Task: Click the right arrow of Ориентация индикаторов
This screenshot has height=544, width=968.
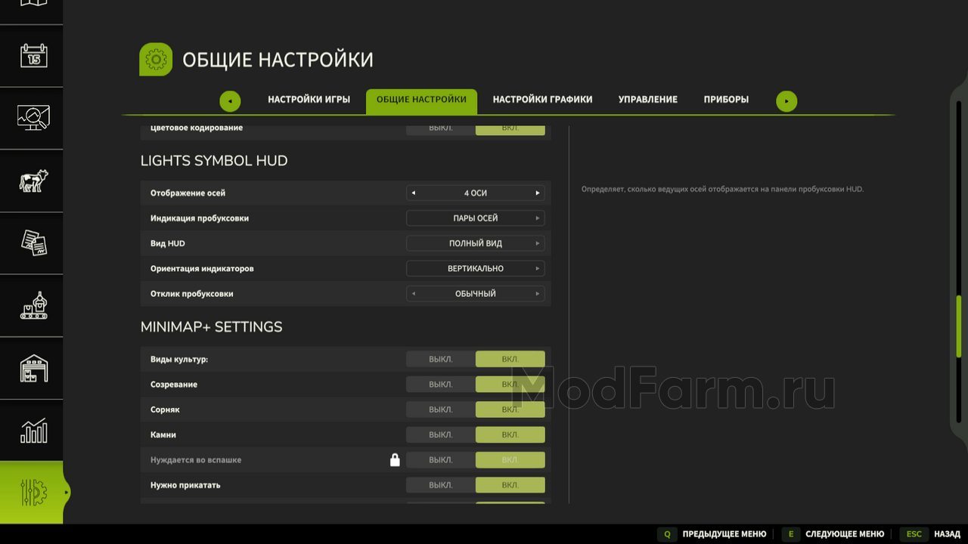Action: point(538,268)
